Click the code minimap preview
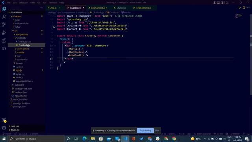252x142 pixels. (x=239, y=16)
